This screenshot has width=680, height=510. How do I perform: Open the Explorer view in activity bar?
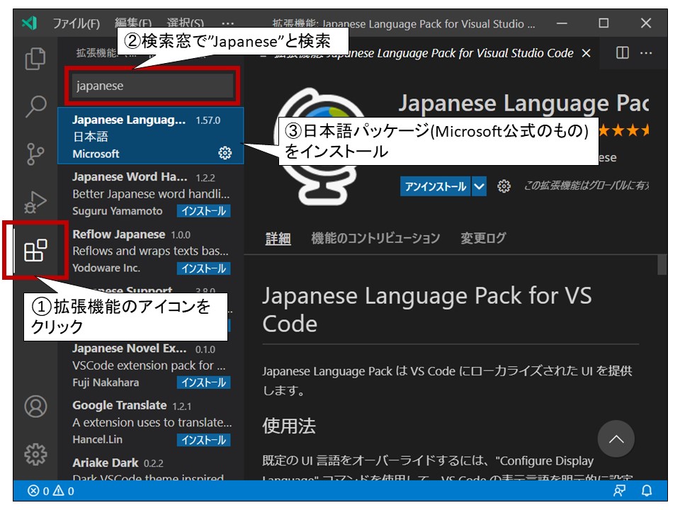click(35, 59)
